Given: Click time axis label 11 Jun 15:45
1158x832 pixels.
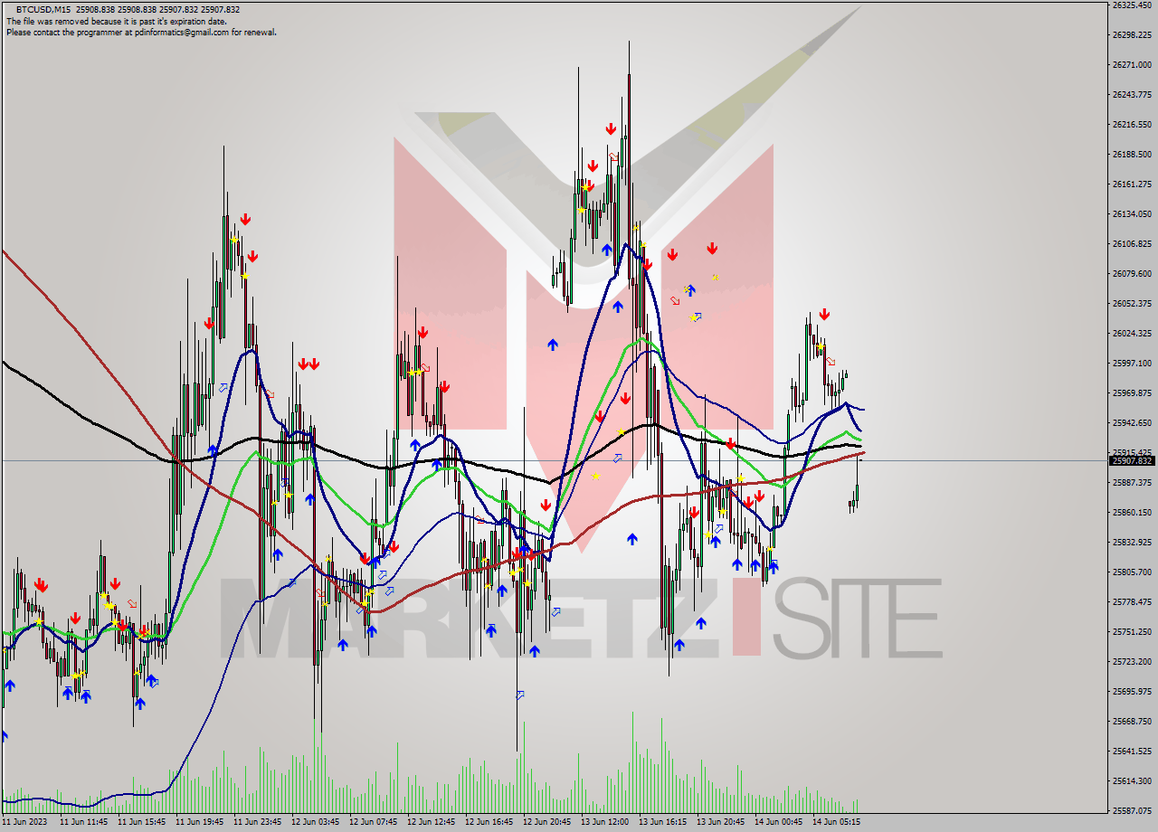Looking at the screenshot, I should click(x=142, y=823).
